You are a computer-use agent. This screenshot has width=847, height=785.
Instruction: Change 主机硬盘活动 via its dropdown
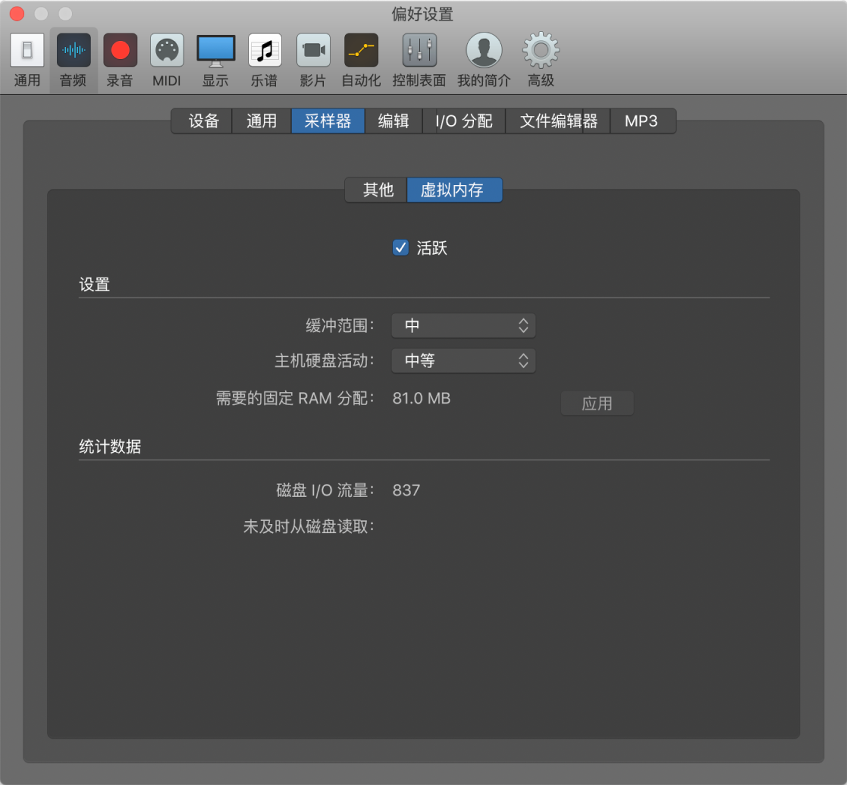coord(463,361)
